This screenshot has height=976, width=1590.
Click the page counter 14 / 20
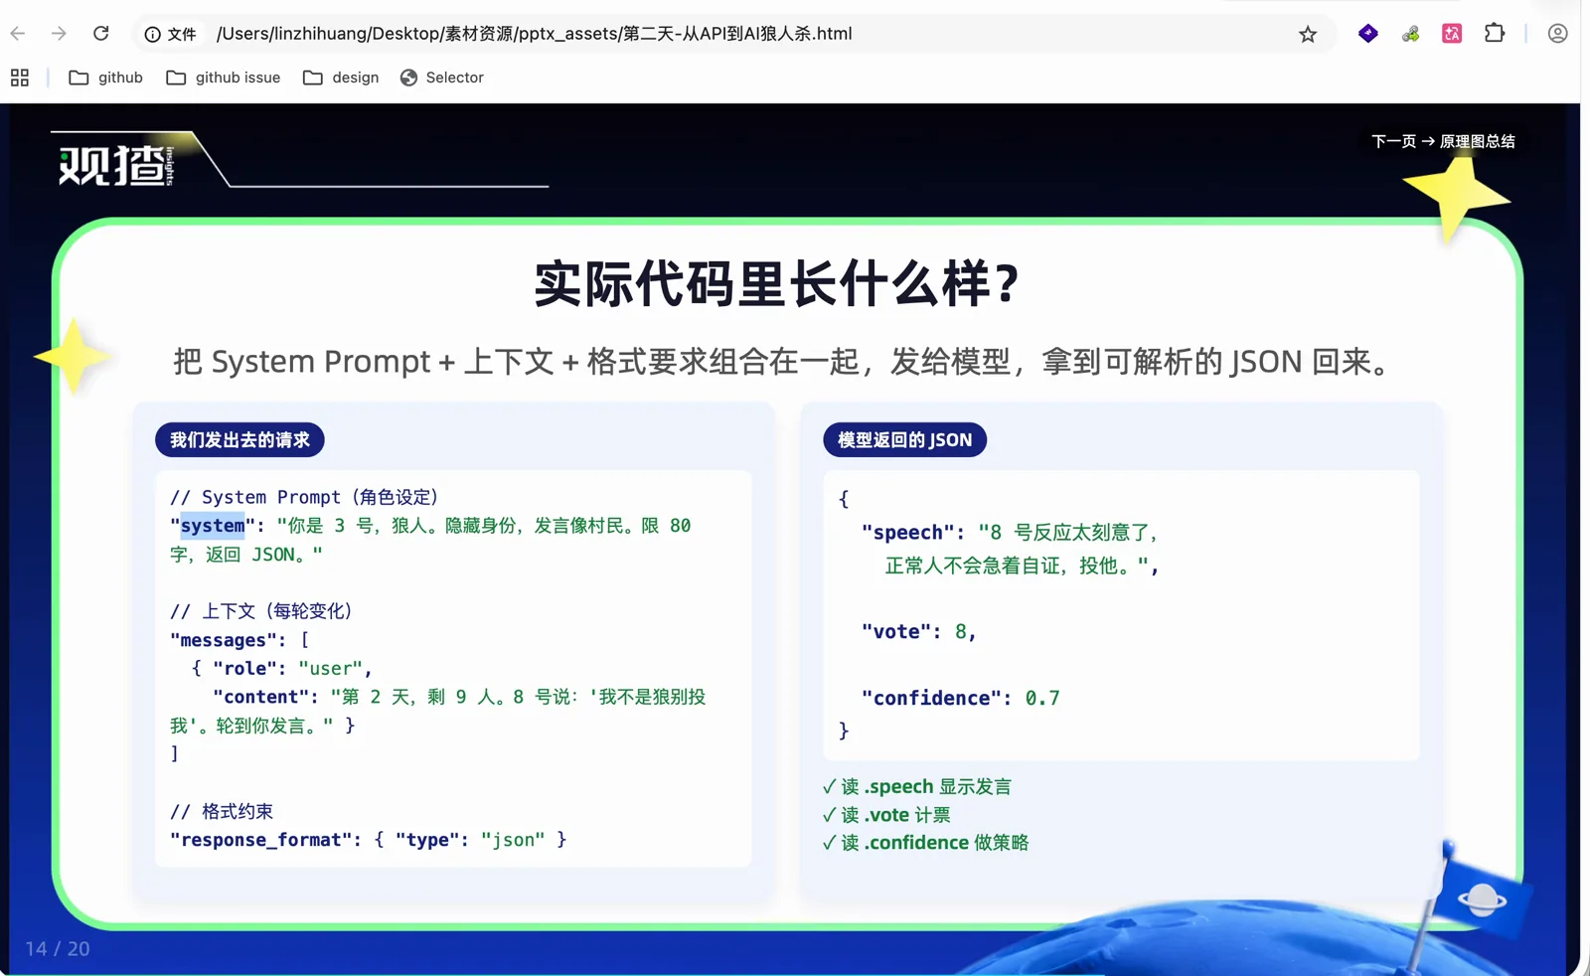coord(58,949)
